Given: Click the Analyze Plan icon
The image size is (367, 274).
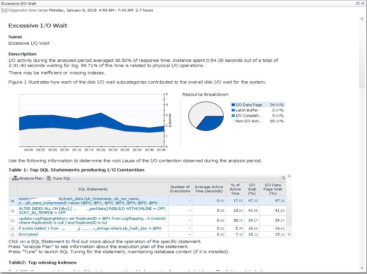Looking at the screenshot, I should point(15,178).
